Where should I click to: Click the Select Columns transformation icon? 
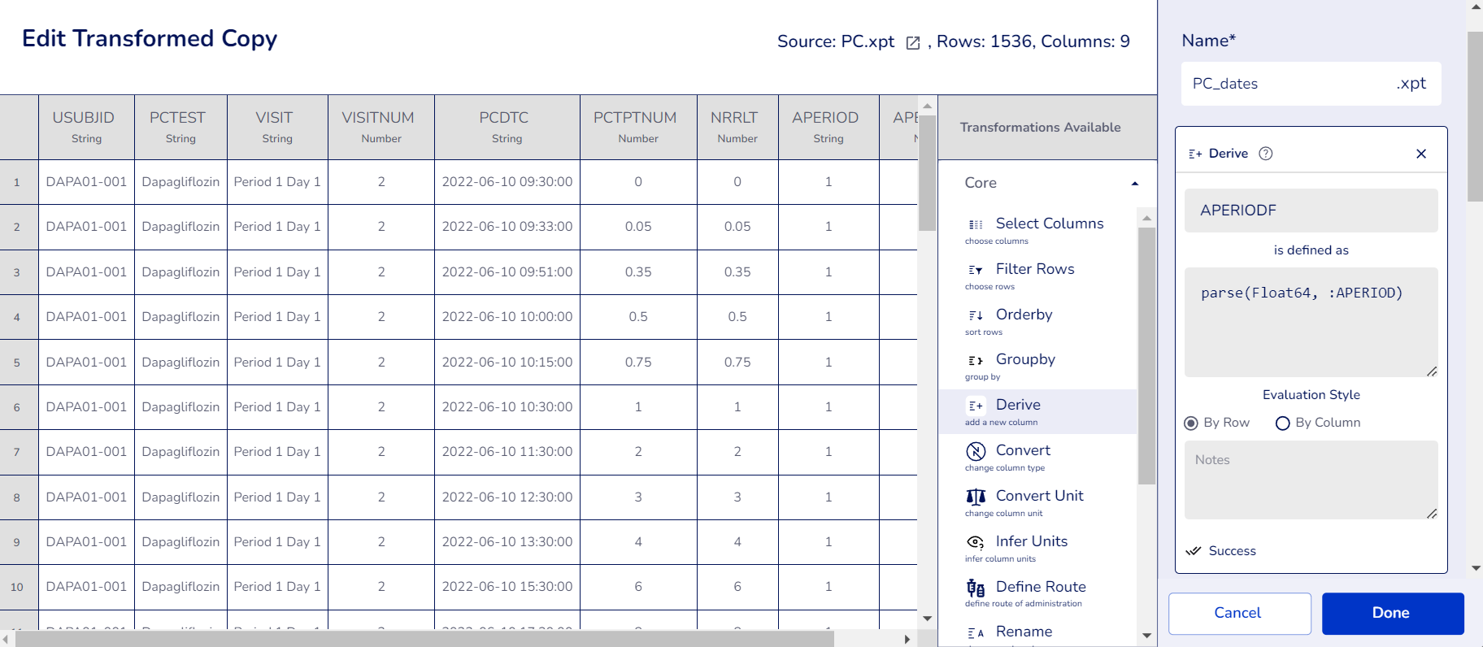(x=976, y=224)
